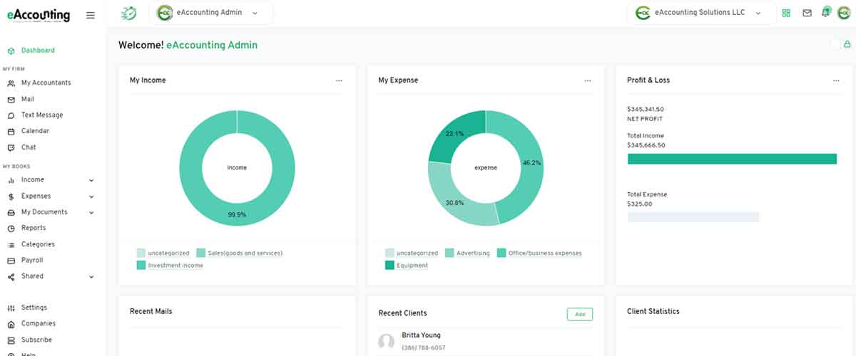The image size is (856, 356).
Task: Expand the My Documents submenu chevron
Action: (x=91, y=213)
